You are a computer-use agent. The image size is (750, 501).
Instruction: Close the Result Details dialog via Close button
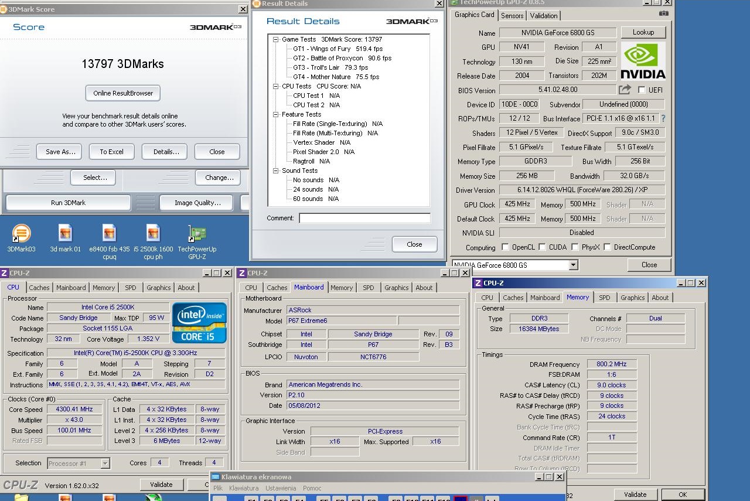point(414,244)
